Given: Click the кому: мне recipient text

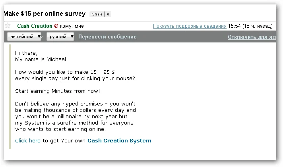Looking at the screenshot, I should coord(72,26).
